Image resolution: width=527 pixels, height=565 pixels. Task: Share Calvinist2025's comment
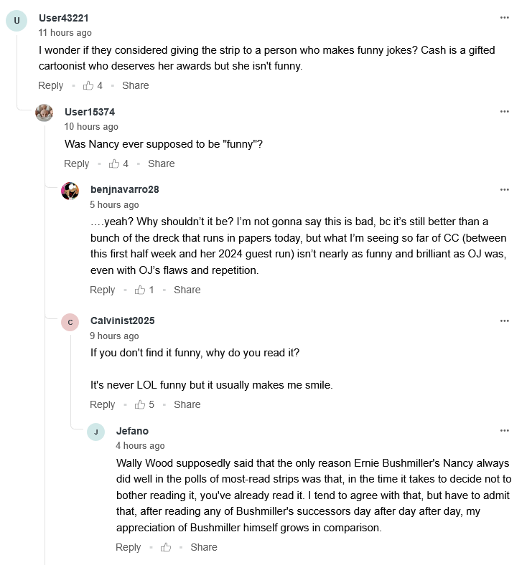point(187,404)
